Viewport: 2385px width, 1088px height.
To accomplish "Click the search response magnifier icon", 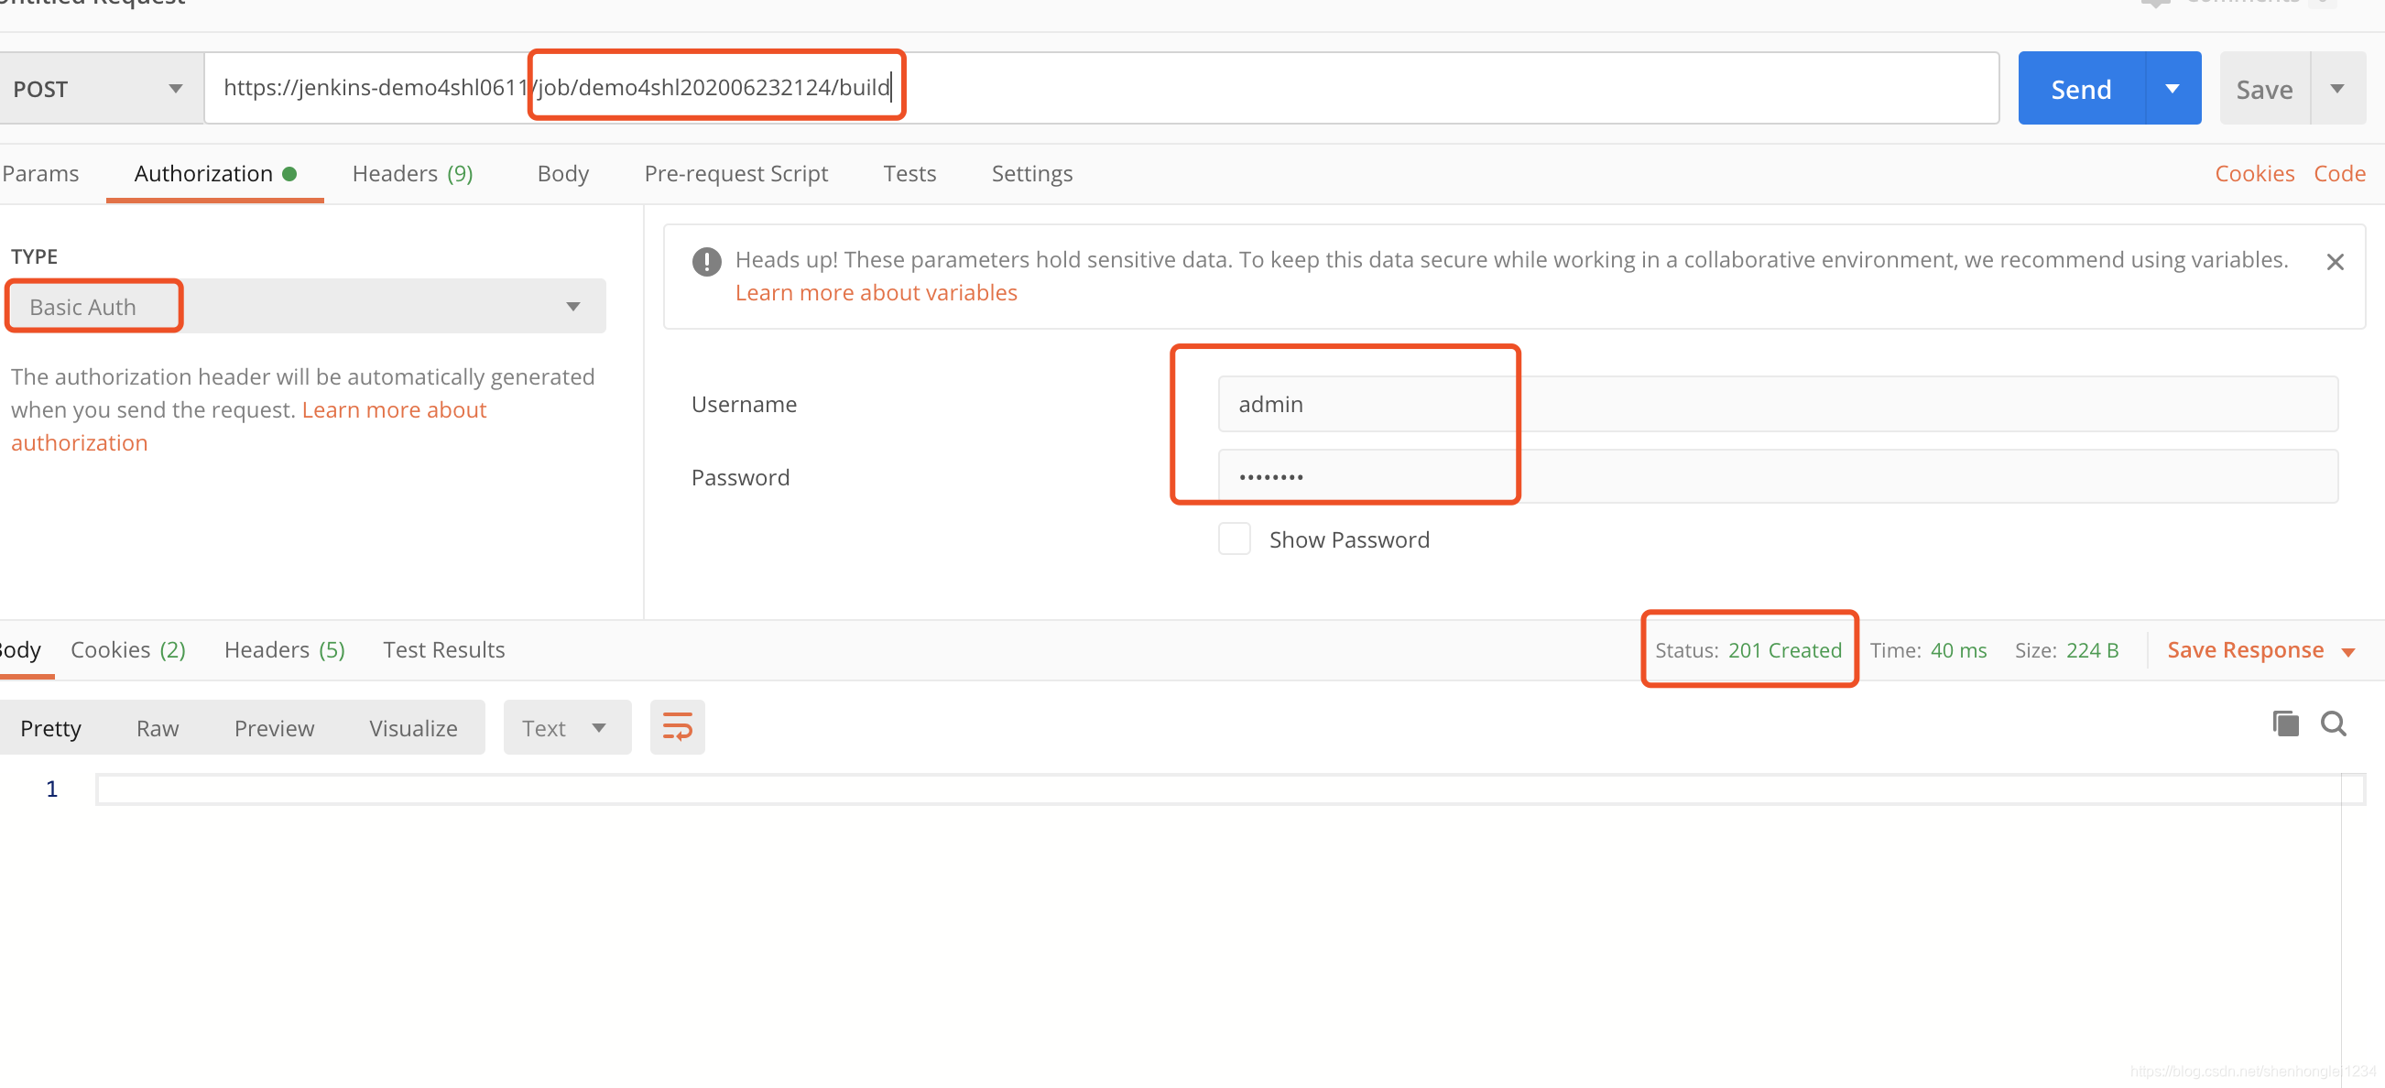I will pos(2333,724).
